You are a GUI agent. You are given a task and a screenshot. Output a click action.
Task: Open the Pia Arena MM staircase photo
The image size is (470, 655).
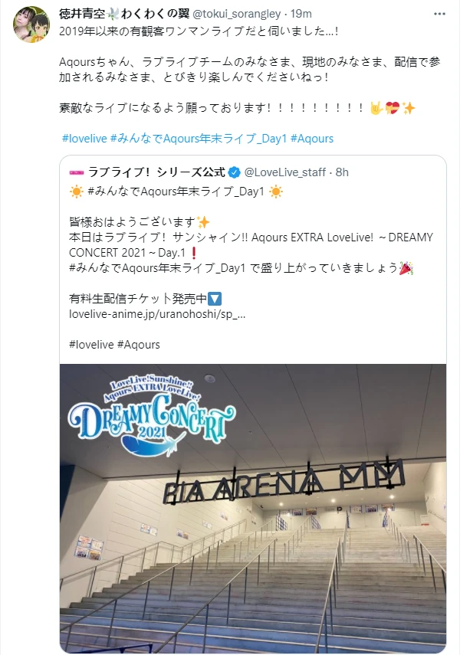click(x=253, y=509)
